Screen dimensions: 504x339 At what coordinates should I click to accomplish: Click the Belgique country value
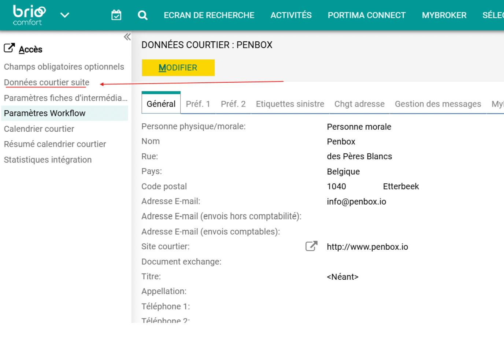click(343, 172)
